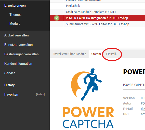Viewport: 145px width, 130px height.
Task: Select Themes in the sidebar
Action: (15, 15)
